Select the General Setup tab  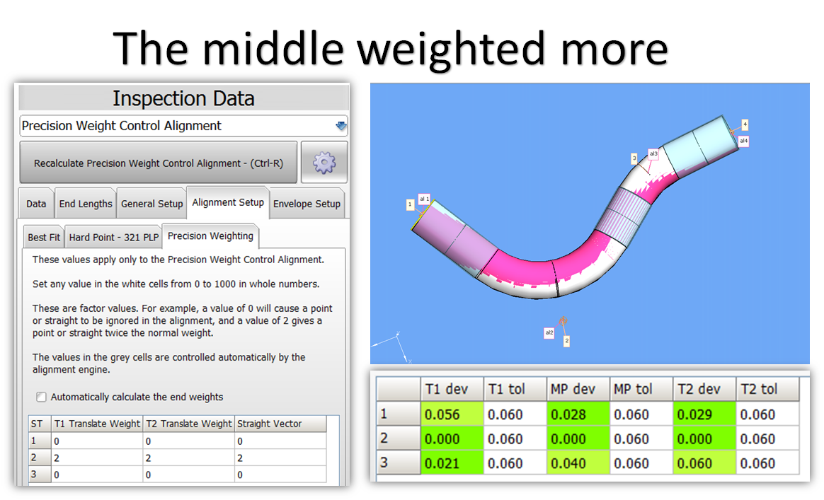pos(151,204)
